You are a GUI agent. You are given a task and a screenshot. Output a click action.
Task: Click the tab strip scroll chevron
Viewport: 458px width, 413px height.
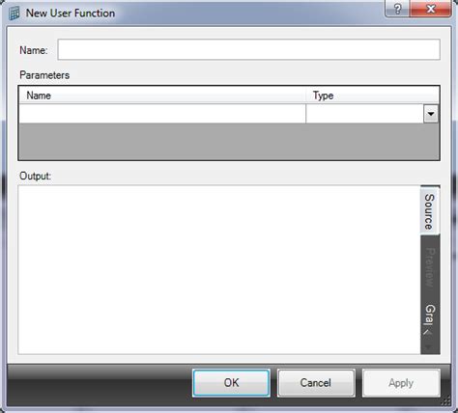[x=428, y=332]
